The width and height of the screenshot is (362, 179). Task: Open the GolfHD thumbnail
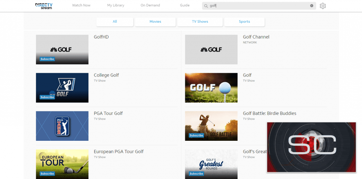point(62,50)
